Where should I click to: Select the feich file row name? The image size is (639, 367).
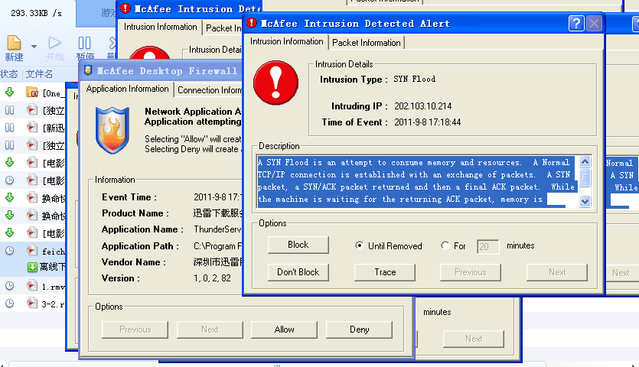point(54,252)
